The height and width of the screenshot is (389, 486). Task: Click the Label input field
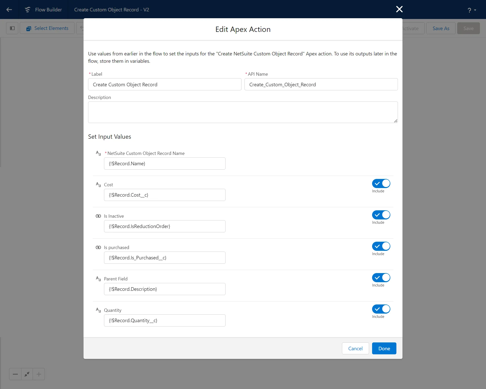pos(165,84)
